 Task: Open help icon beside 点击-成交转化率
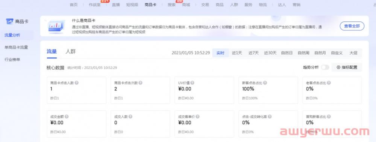(270, 116)
